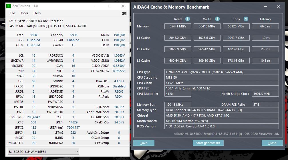Click the CPU Type field OctalCore AMD Ryzen
This screenshot has width=288, height=160.
(x=222, y=72)
